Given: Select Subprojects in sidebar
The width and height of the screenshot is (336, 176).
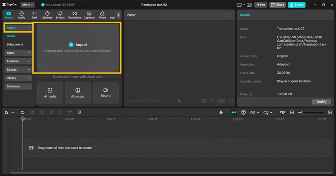Looking at the screenshot, I should pyautogui.click(x=15, y=44).
